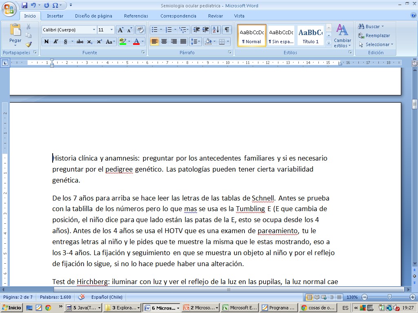Switch to the Insertar ribbon tab
The image size is (418, 313).
(55, 16)
